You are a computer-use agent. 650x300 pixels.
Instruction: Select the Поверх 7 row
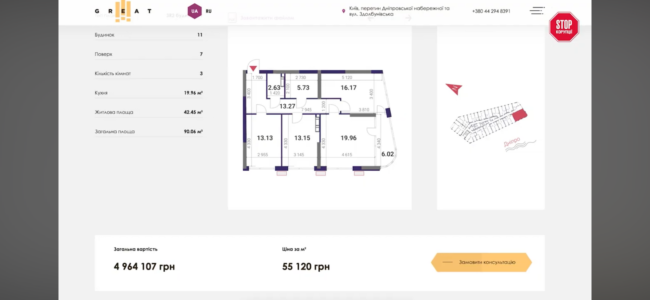tap(149, 54)
